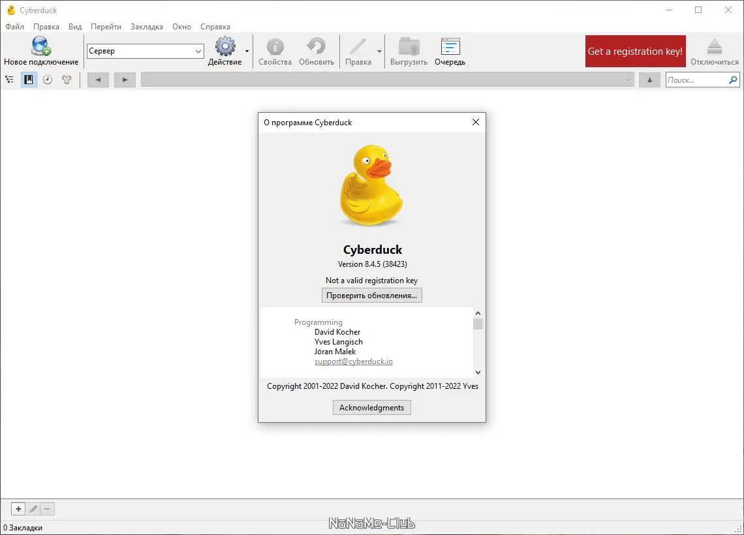
Task: Click the Обновить refresh icon
Action: [x=316, y=46]
